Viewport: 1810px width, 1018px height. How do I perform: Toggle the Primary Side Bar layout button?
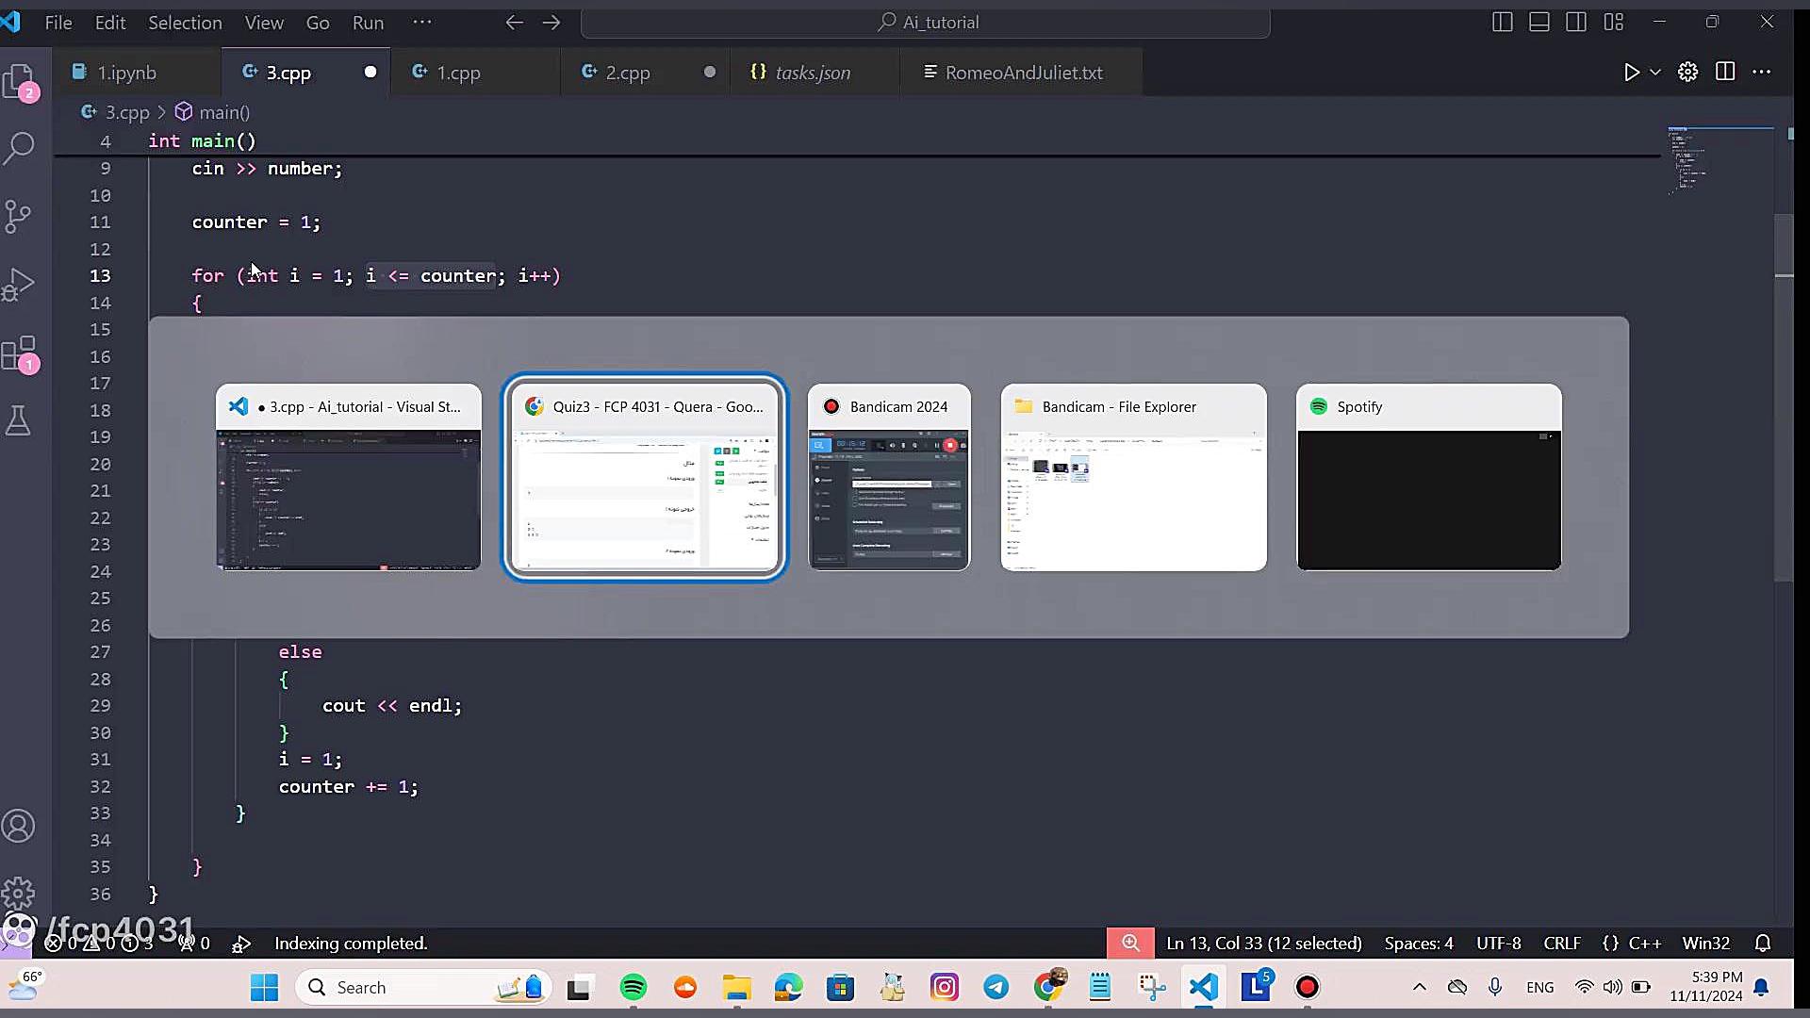click(1503, 22)
